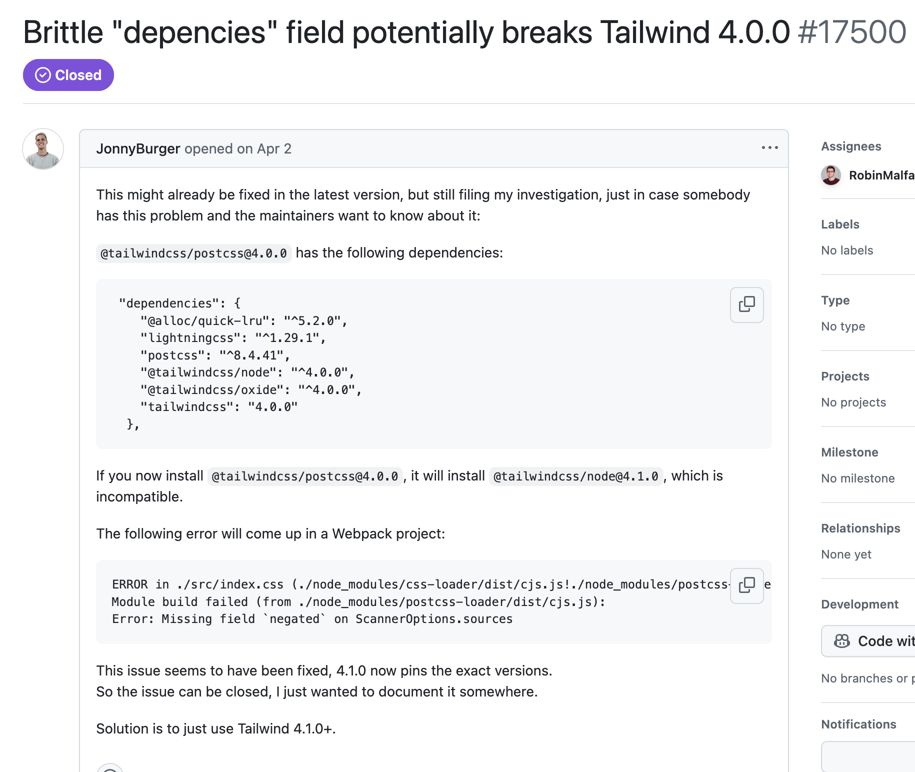Click RobinMalfait's assignee avatar
This screenshot has width=915, height=772.
click(x=831, y=175)
